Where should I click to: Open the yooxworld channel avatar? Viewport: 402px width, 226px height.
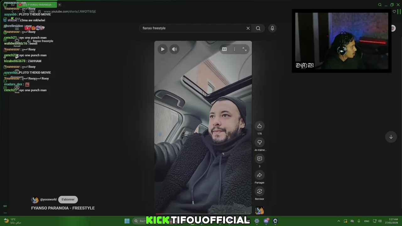coord(35,200)
